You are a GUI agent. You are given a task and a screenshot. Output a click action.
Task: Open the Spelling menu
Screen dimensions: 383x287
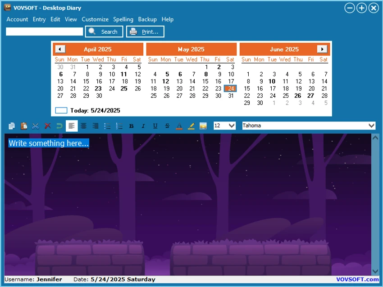[123, 19]
